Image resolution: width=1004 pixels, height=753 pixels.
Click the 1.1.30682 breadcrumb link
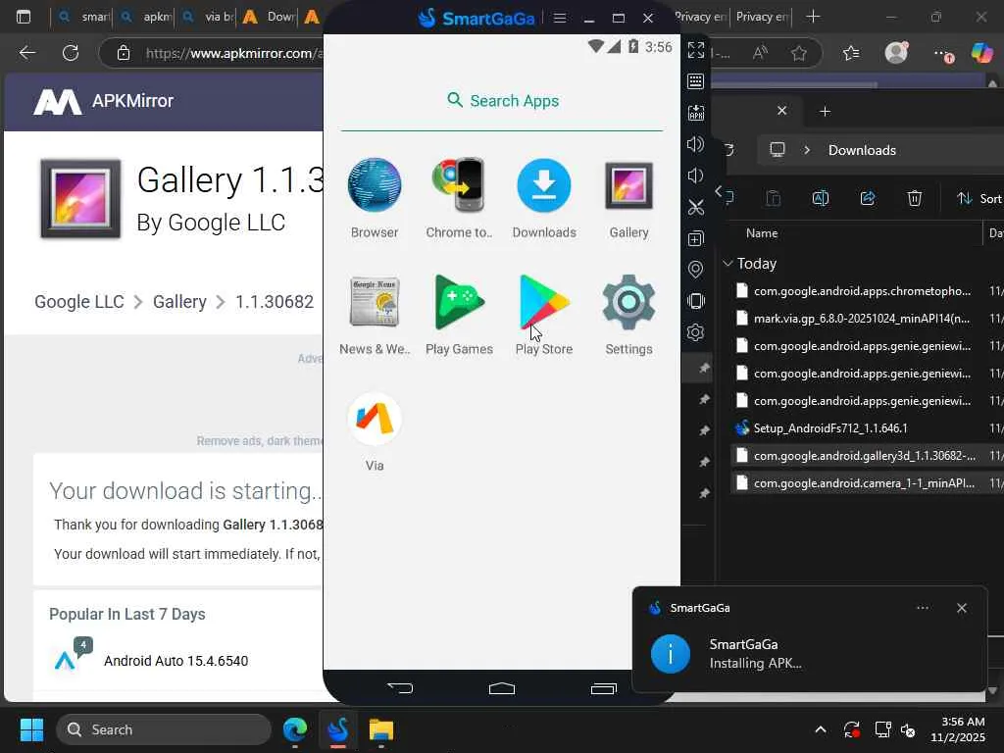point(275,302)
